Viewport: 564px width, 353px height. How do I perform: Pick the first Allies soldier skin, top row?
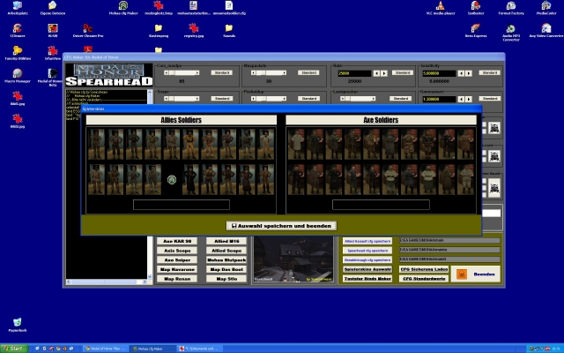[x=96, y=144]
